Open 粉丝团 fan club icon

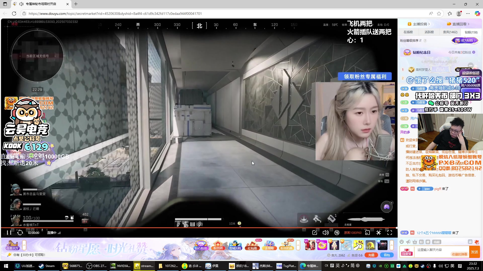[x=218, y=245]
